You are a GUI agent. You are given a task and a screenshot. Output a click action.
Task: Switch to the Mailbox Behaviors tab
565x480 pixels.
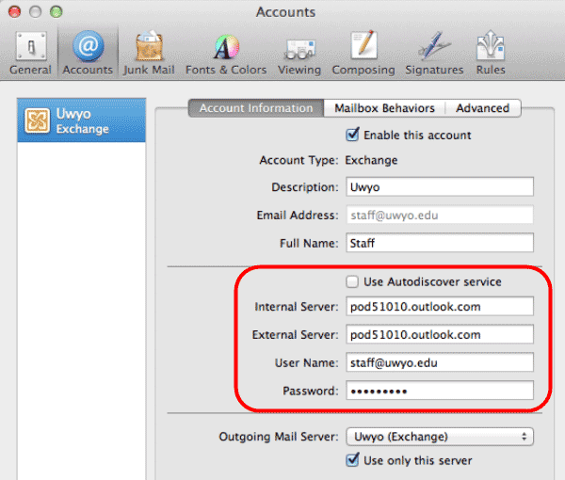point(384,108)
